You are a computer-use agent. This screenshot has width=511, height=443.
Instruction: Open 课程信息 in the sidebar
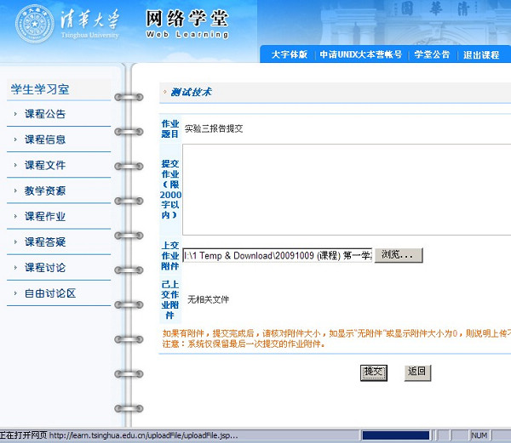[x=45, y=139]
